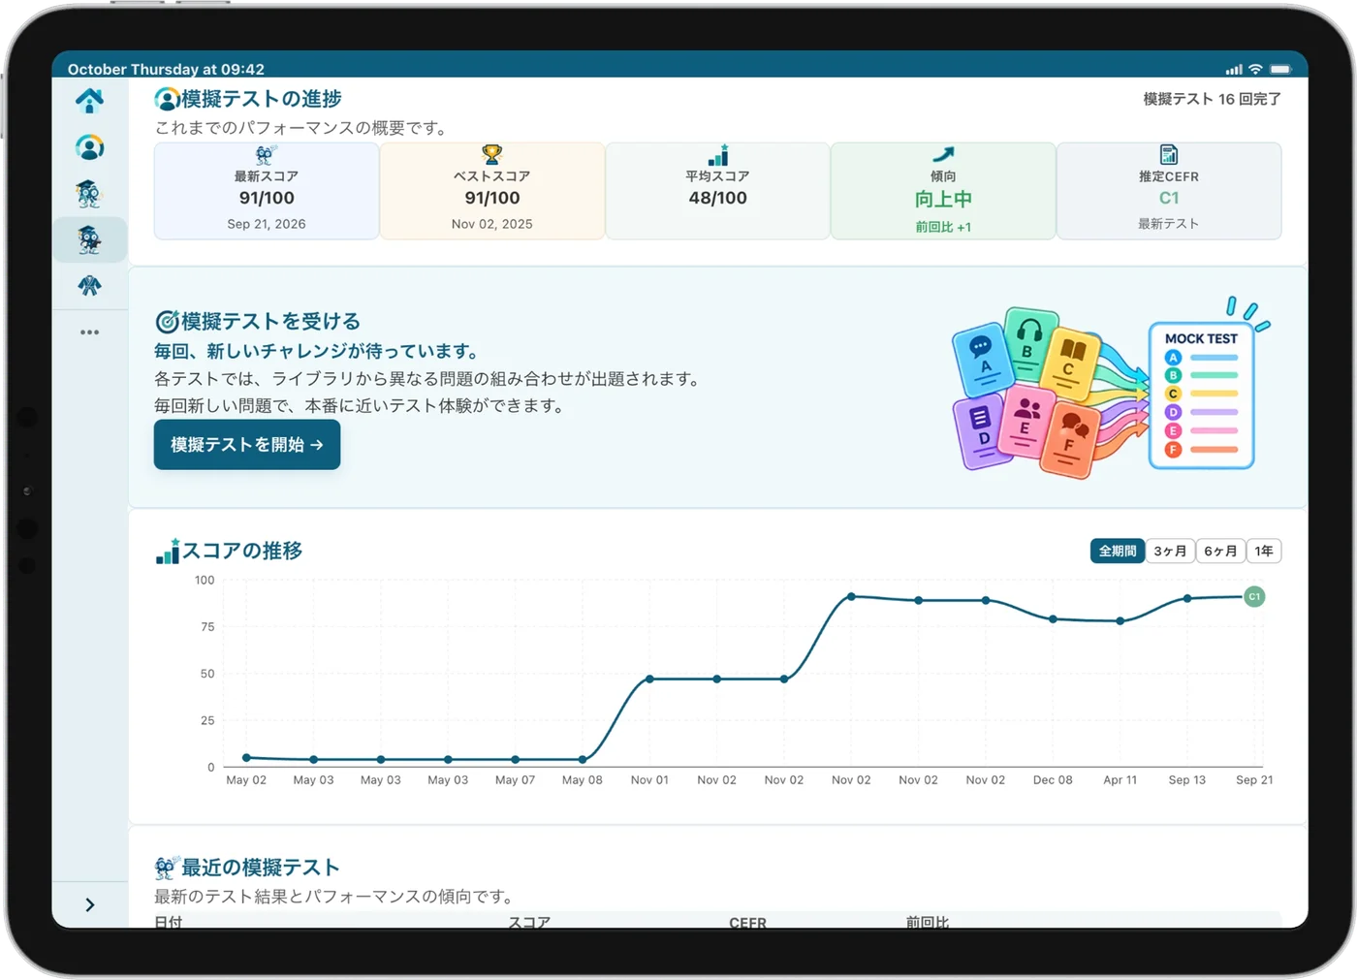Click the upward arrow icon above 傾向
Viewport: 1357px width, 980px height.
click(943, 155)
